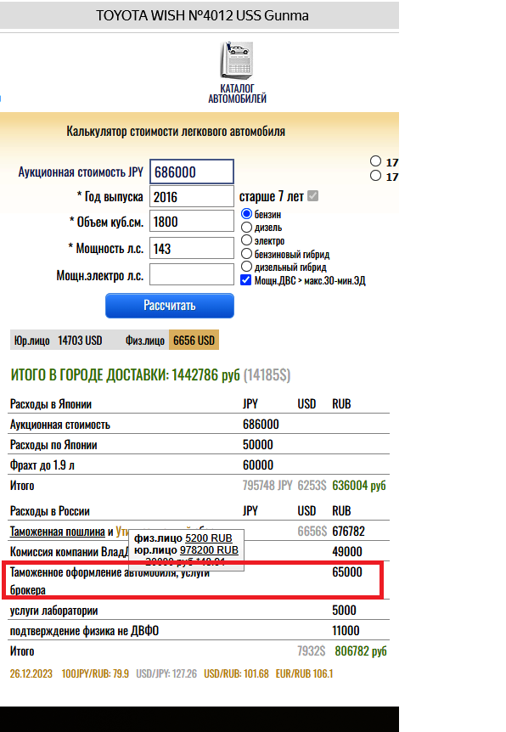
Task: Click the 978200 RUB tooltip link
Action: tap(209, 550)
